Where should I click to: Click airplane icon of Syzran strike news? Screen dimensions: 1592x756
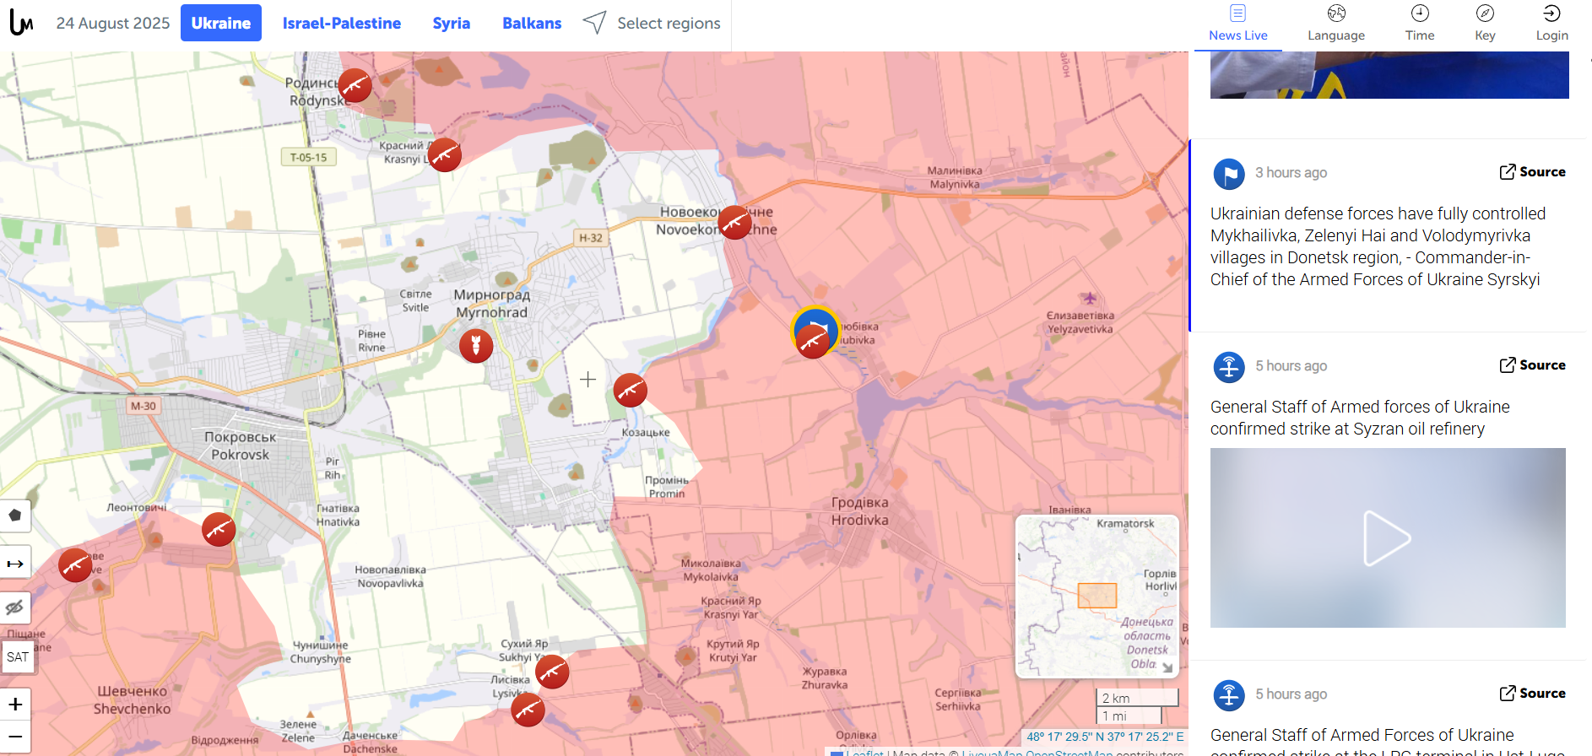pyautogui.click(x=1229, y=367)
